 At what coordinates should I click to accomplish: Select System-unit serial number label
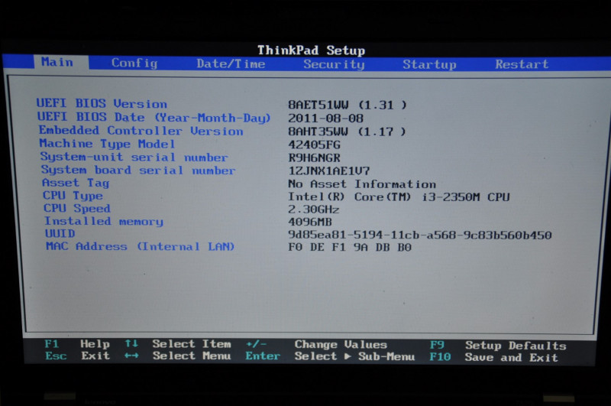[134, 157]
